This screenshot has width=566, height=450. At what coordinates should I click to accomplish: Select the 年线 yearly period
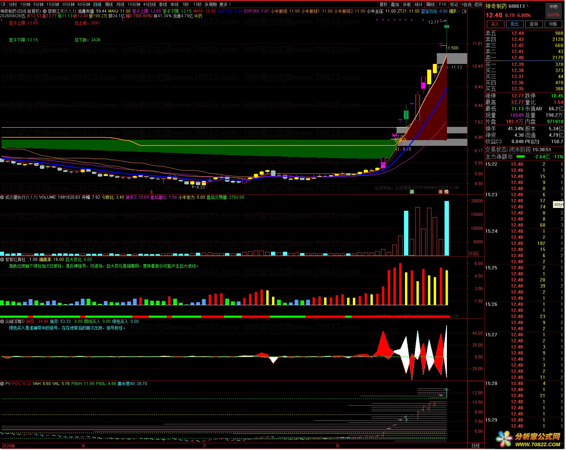pyautogui.click(x=175, y=4)
